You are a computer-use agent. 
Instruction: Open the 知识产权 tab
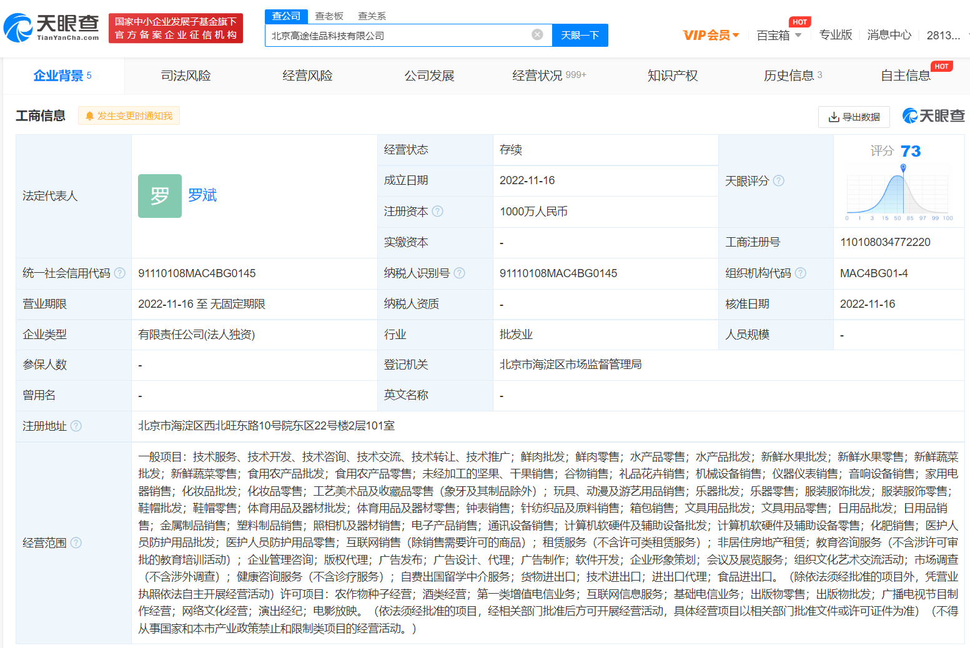coord(673,76)
